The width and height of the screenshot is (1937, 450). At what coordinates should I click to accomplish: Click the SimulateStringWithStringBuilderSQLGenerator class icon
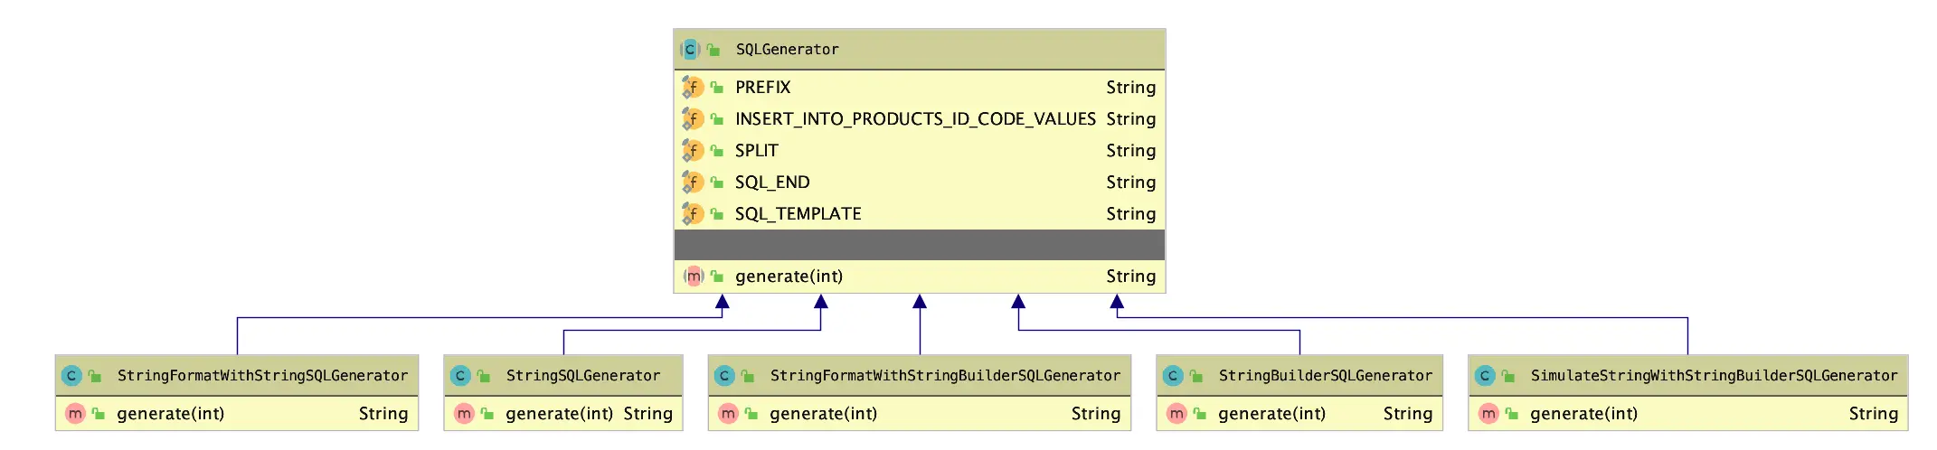[x=1485, y=376]
